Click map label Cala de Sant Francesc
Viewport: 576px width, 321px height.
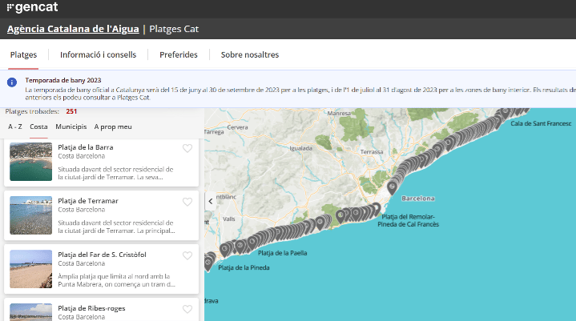coord(541,123)
